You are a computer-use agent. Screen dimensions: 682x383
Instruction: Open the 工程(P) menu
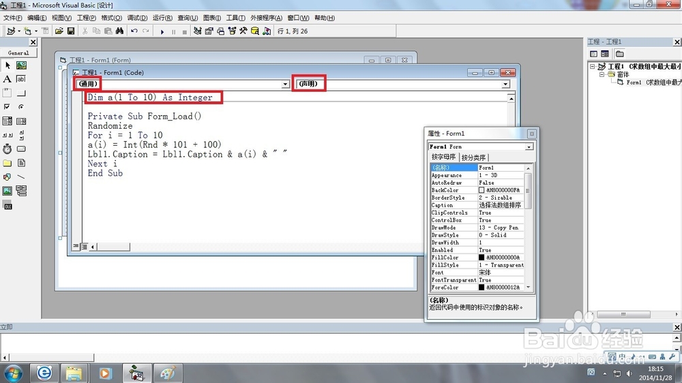(x=87, y=18)
